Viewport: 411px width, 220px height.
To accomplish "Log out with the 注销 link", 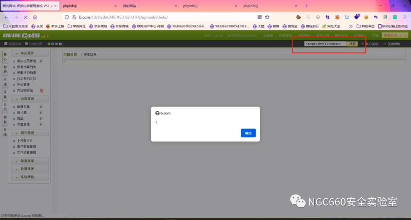I will click(375, 36).
